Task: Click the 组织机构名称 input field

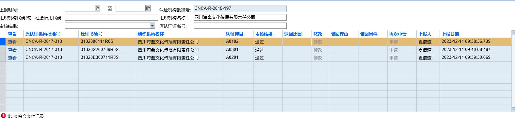Action: point(240,17)
